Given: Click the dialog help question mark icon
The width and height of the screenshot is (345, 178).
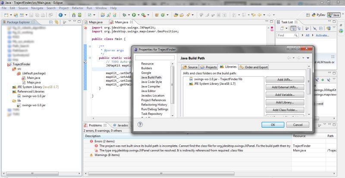Looking at the screenshot, I should pyautogui.click(x=140, y=124).
